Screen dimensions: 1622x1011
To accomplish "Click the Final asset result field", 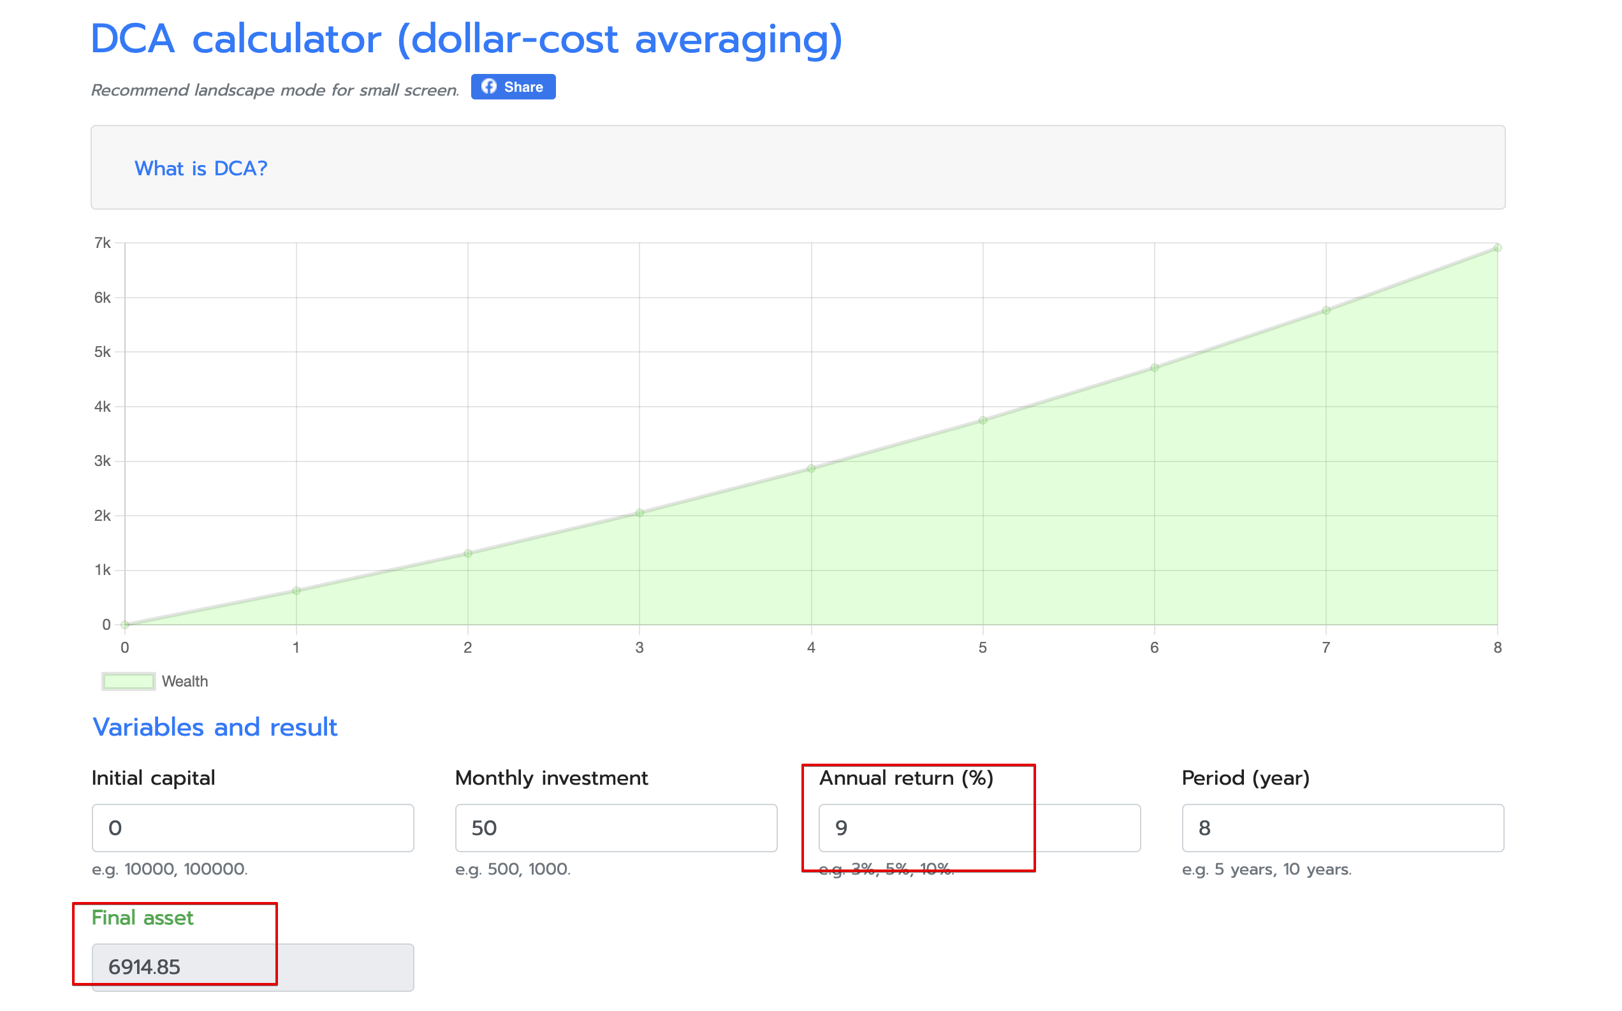I will click(252, 967).
